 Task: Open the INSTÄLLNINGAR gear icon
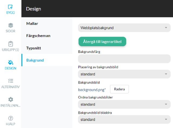11,99
